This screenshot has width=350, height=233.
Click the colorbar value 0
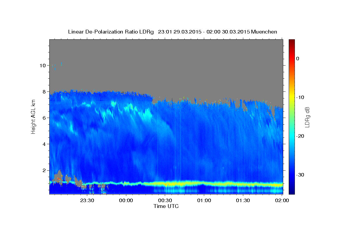pyautogui.click(x=298, y=59)
